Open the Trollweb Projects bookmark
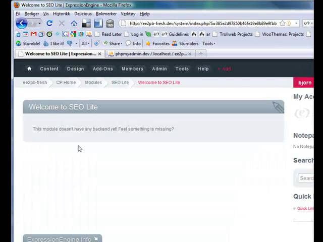Image resolution: width=323 pixels, height=242 pixels. click(x=233, y=34)
